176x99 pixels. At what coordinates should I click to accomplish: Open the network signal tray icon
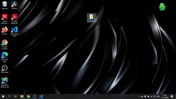tap(152, 97)
